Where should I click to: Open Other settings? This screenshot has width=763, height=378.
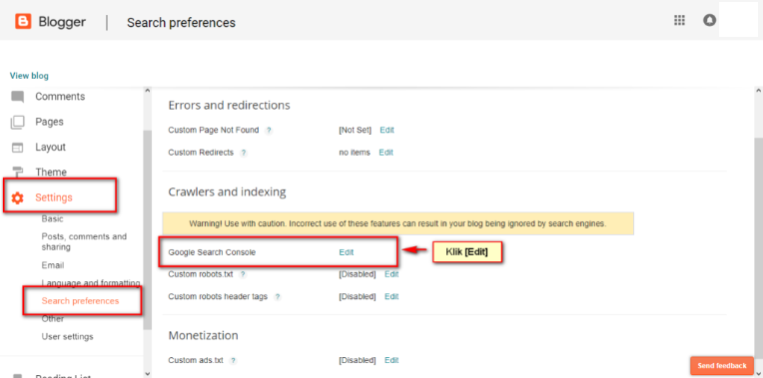pos(53,319)
